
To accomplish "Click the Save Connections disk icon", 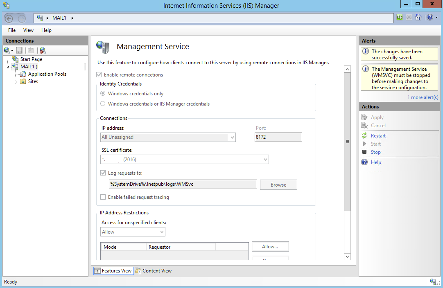I will (19, 50).
